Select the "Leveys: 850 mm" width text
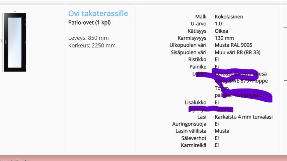 (x=88, y=38)
